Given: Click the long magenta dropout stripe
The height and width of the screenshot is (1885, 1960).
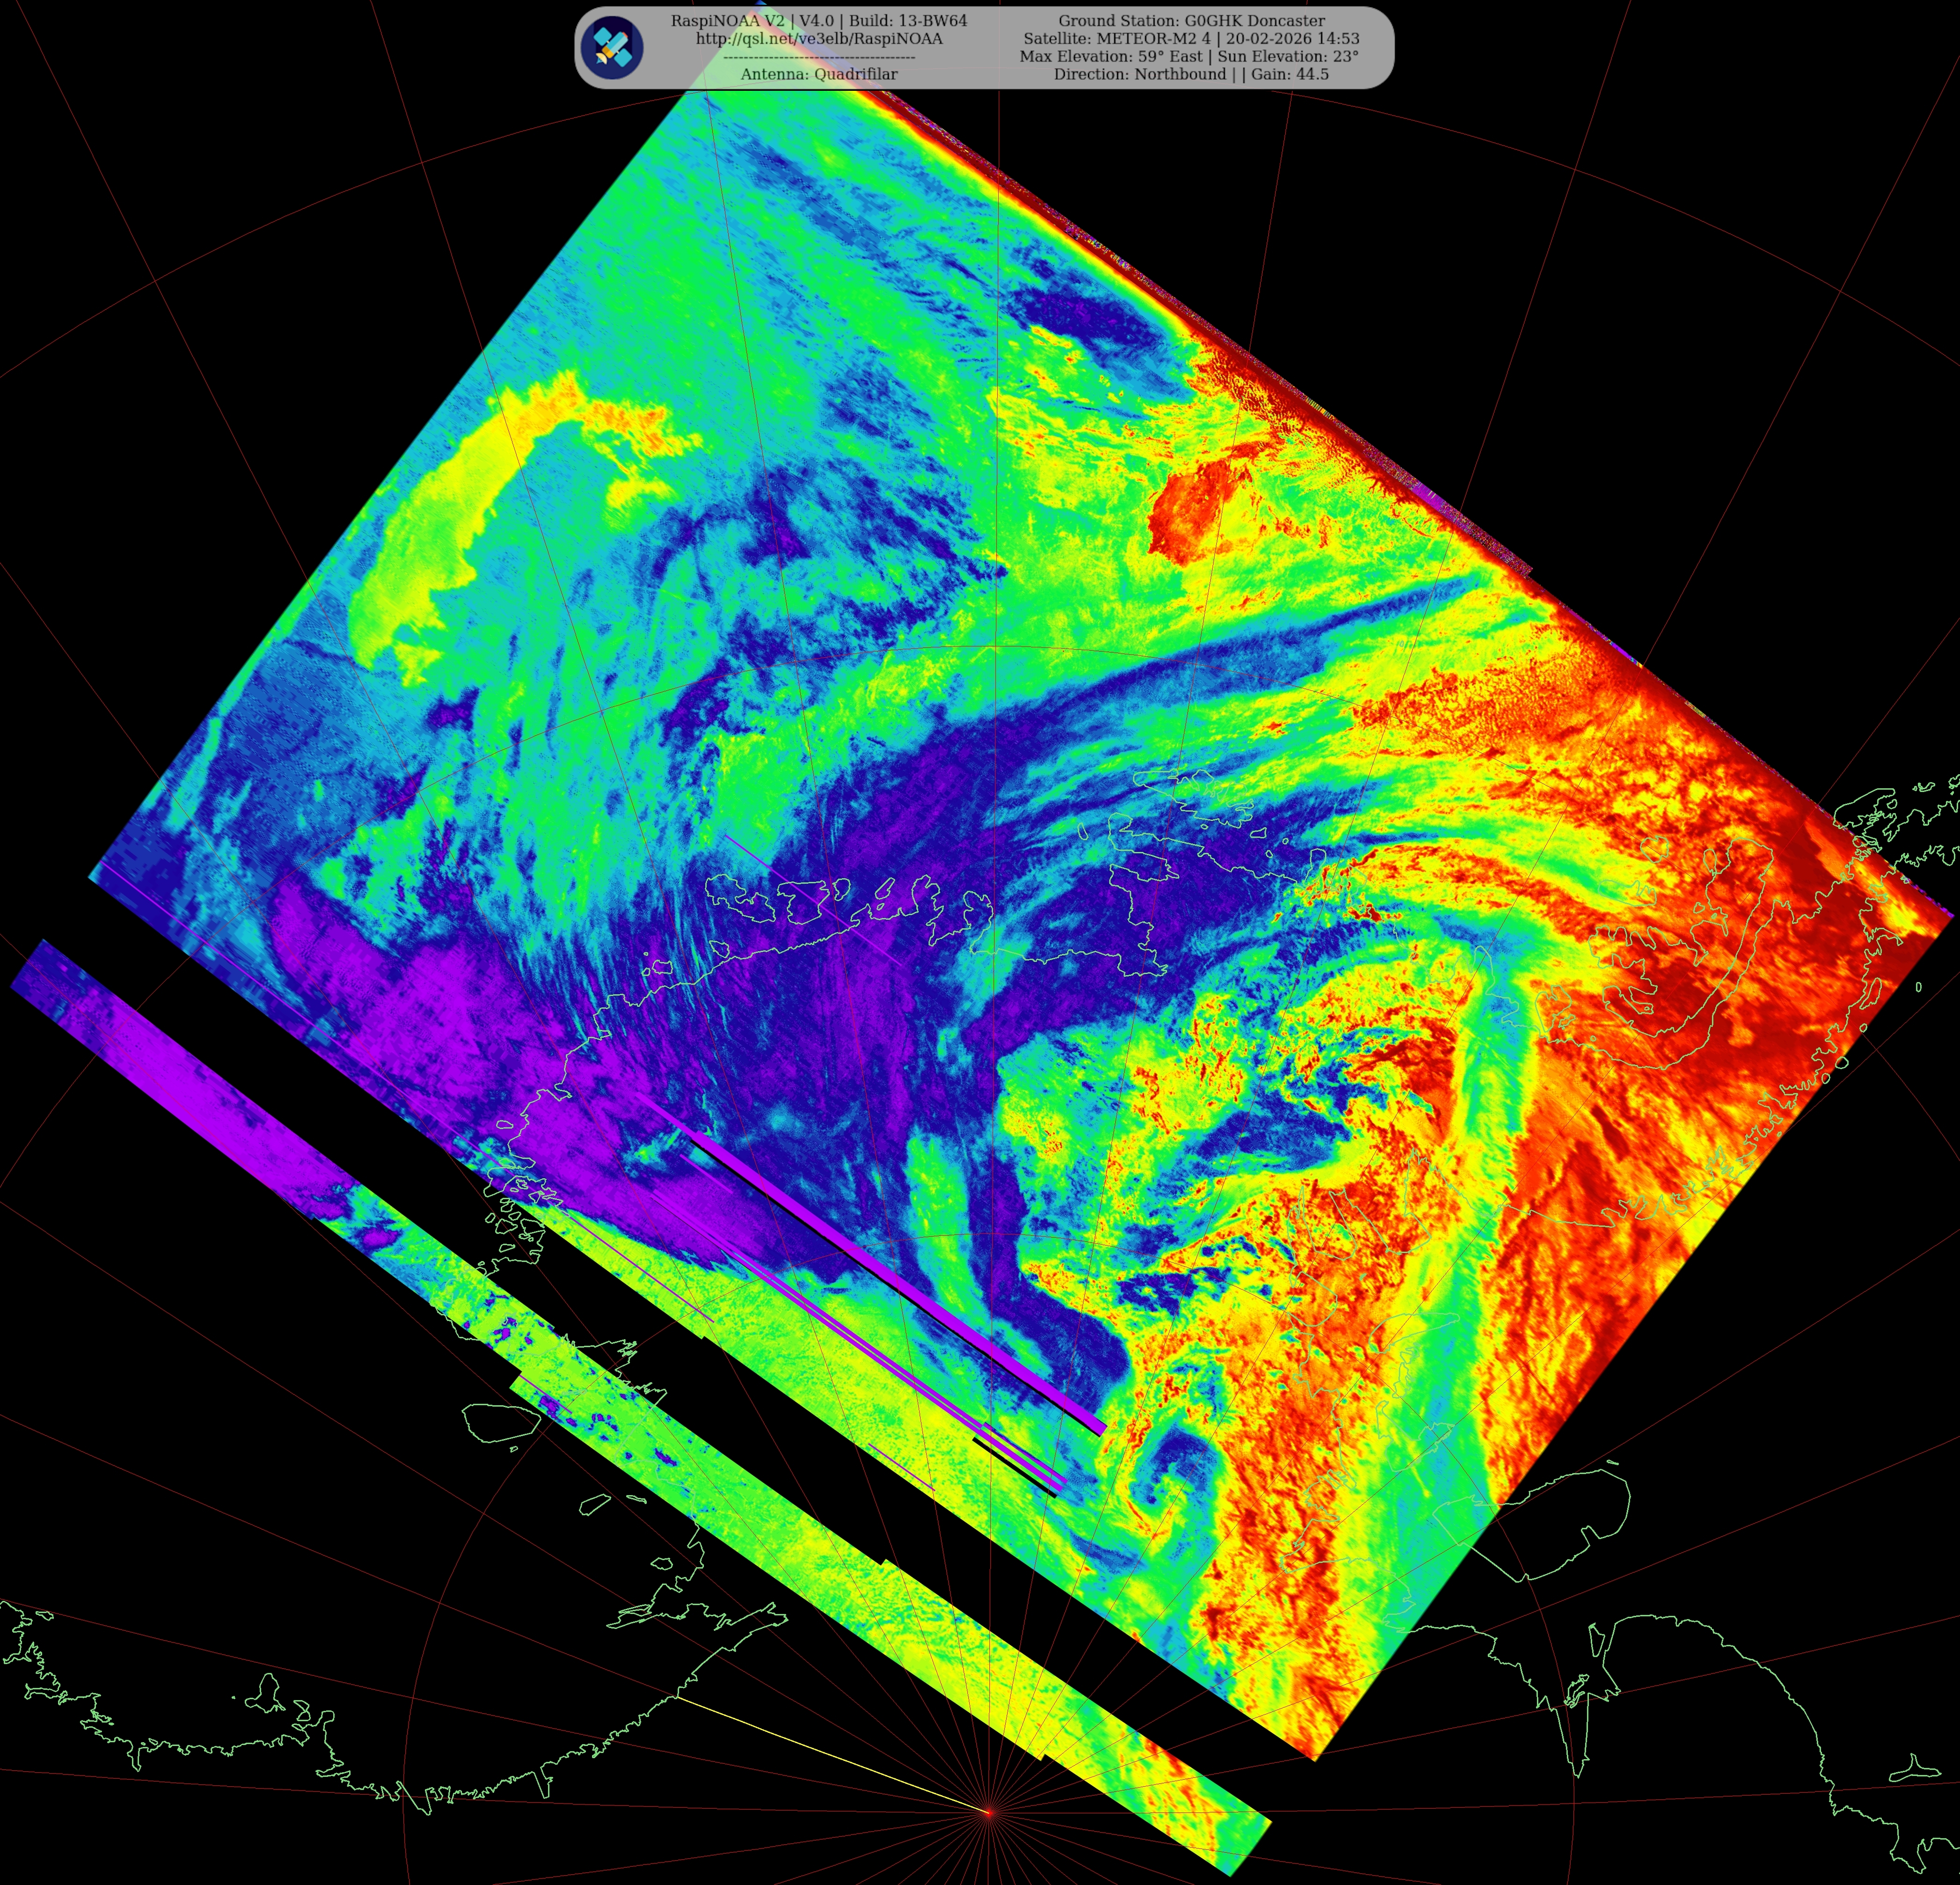Looking at the screenshot, I should tap(900, 1280).
